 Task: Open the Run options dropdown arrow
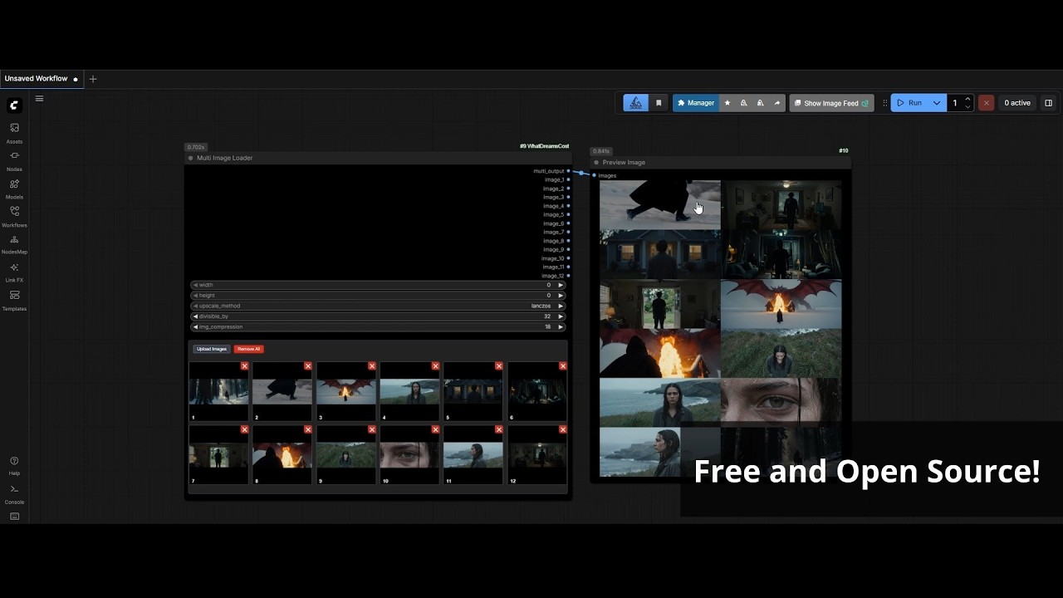[937, 103]
